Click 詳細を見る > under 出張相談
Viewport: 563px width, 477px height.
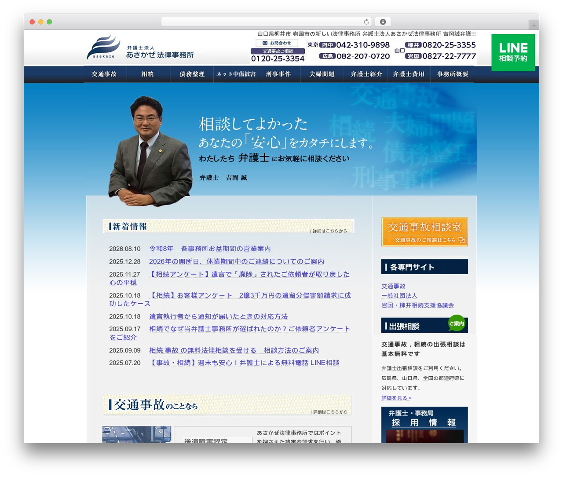tap(396, 398)
